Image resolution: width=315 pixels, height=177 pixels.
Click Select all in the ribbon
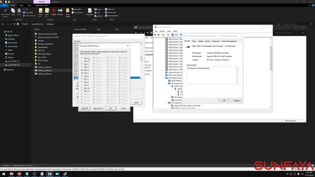click(x=109, y=9)
